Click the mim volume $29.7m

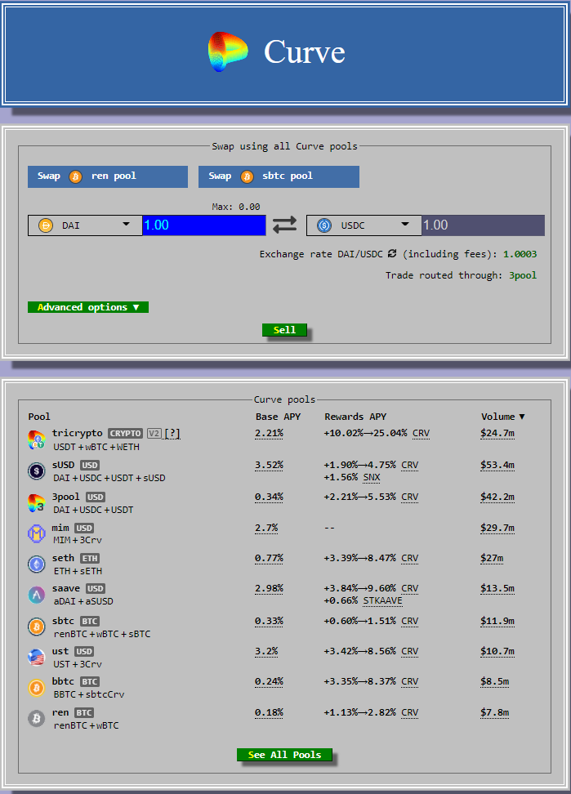(x=497, y=528)
